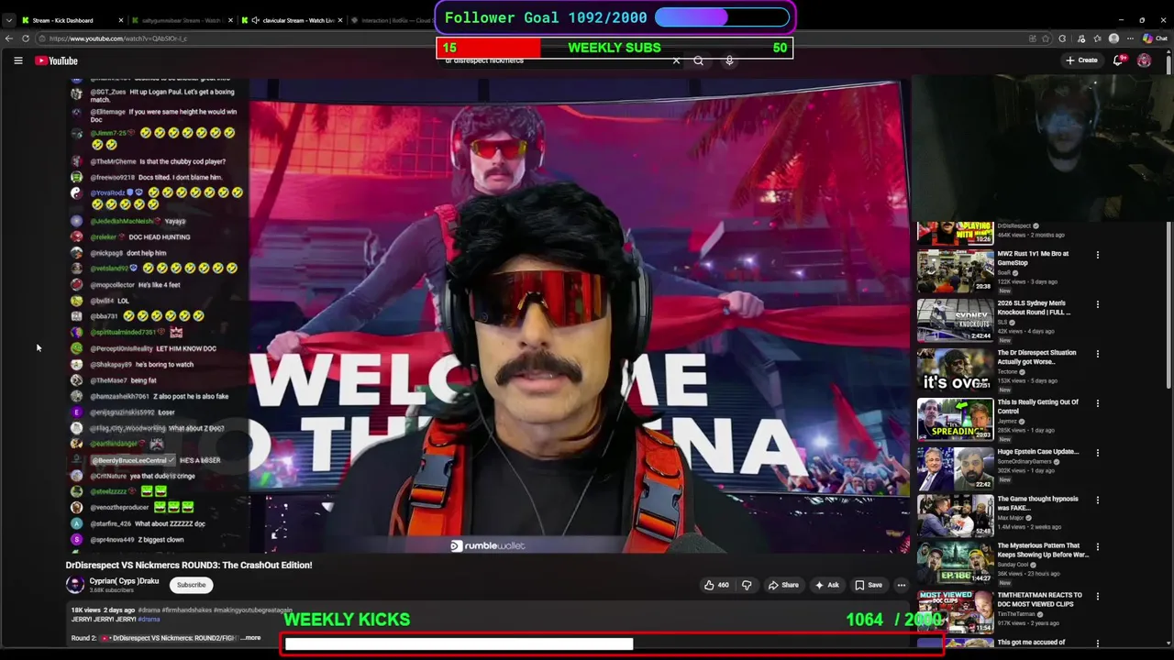Start voice search with microphone icon
The height and width of the screenshot is (660, 1174).
pyautogui.click(x=729, y=61)
